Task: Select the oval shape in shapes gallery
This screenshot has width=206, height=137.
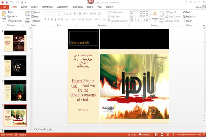Action: pos(144,12)
